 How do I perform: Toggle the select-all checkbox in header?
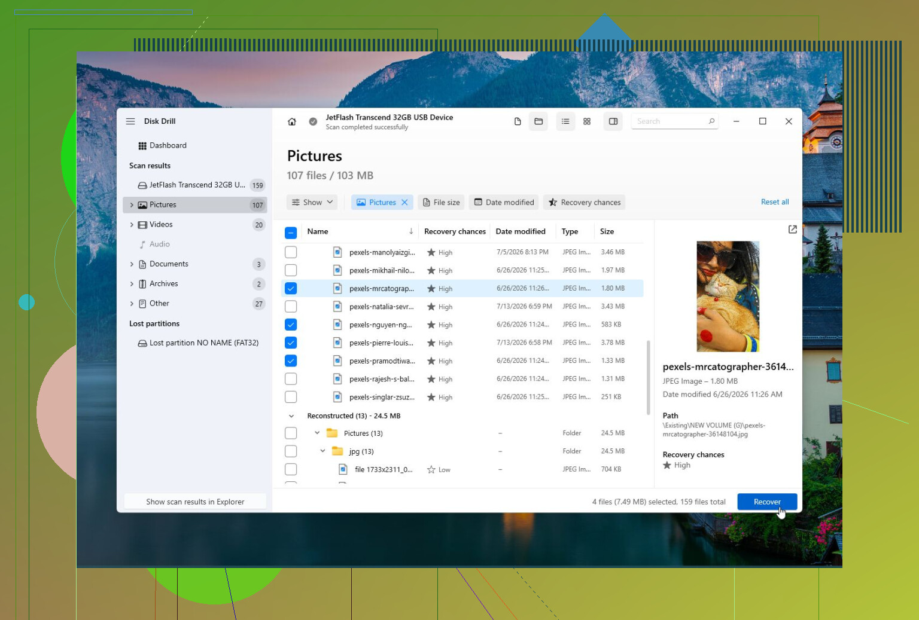tap(291, 233)
